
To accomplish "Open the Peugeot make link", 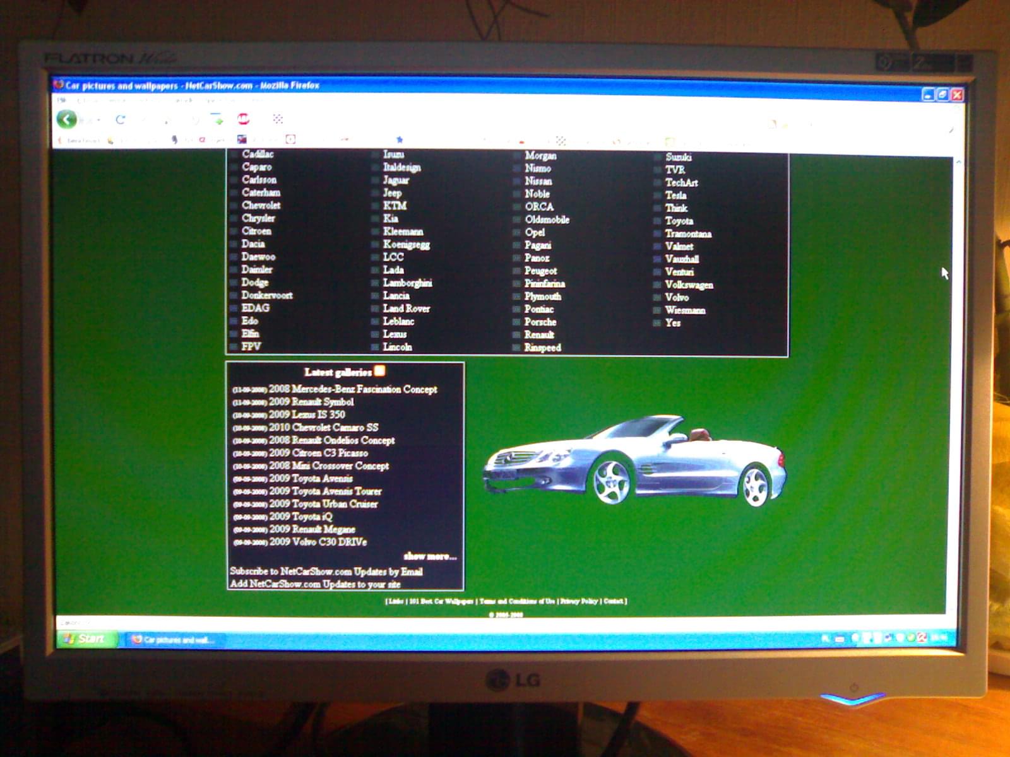I will (x=540, y=271).
